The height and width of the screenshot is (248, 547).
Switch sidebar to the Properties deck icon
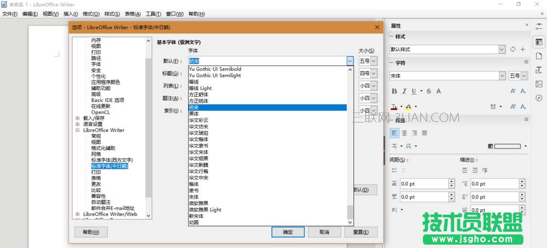539,42
